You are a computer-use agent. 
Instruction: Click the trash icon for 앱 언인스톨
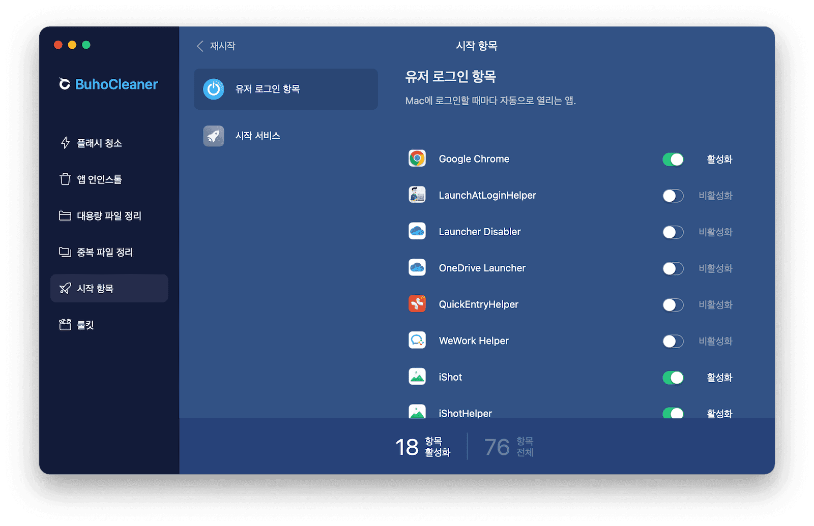click(x=65, y=179)
